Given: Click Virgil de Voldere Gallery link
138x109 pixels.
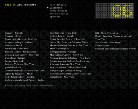Looking at the screenshot, I should point(68,67).
